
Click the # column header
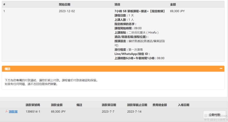[x=4, y=4]
